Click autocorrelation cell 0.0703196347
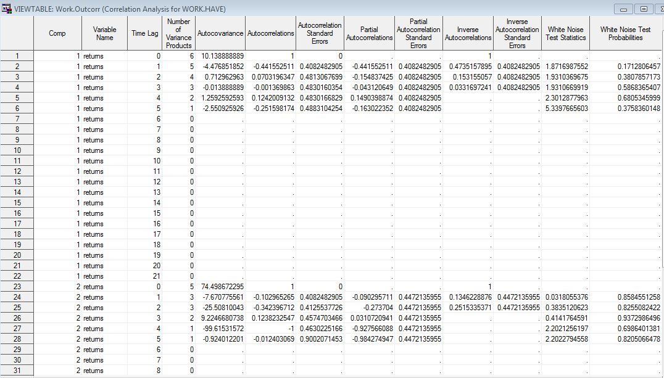664x378 pixels. coord(270,77)
